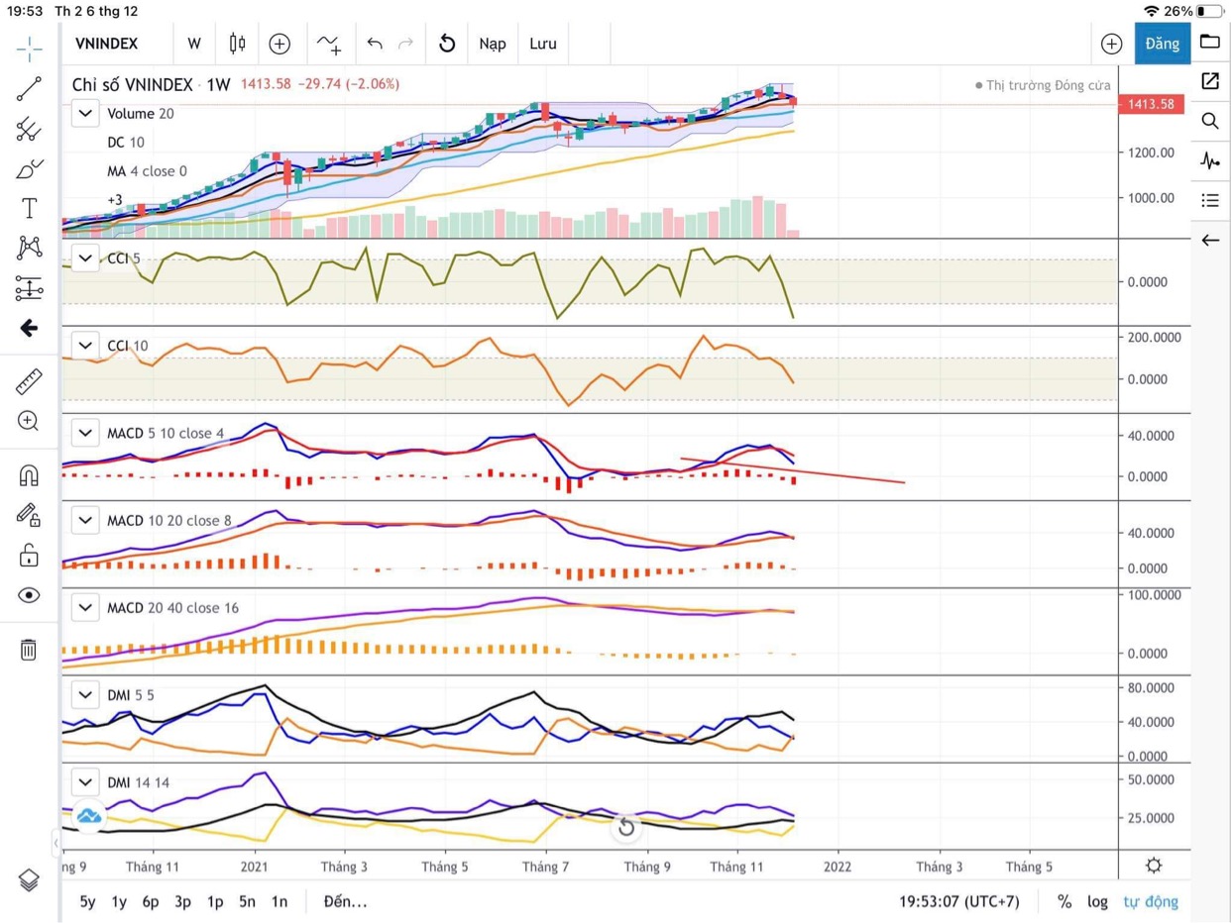Viewport: 1231px width, 923px height.
Task: Open the folder icon on right sidebar
Action: click(1210, 41)
